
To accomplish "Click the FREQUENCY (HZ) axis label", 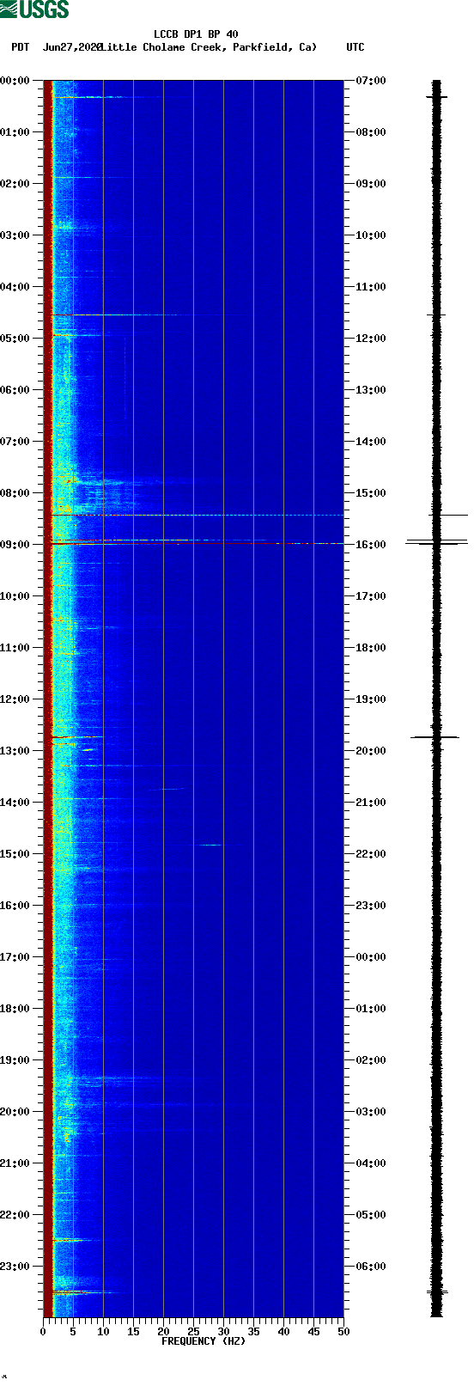I will coord(204,1341).
